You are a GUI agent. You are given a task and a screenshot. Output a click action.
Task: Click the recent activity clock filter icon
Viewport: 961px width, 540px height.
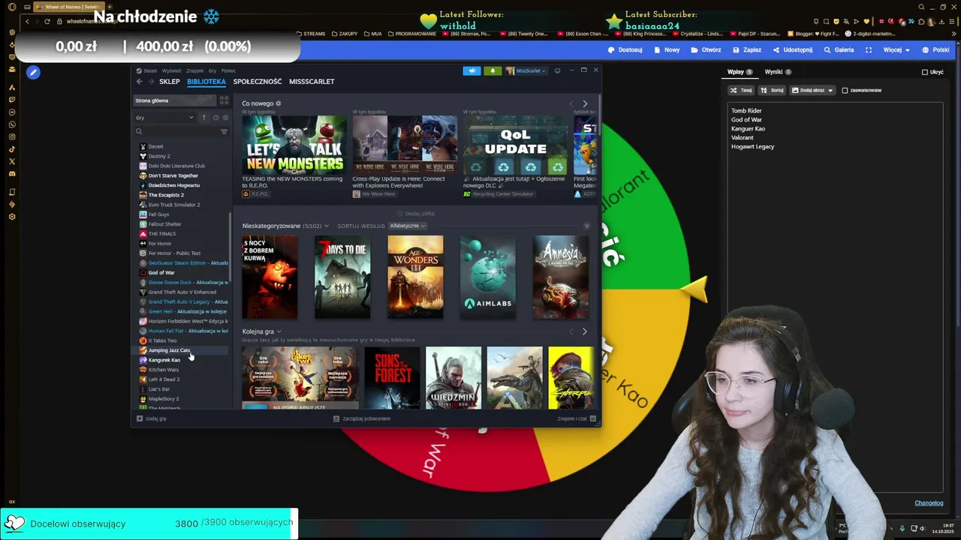pyautogui.click(x=215, y=118)
